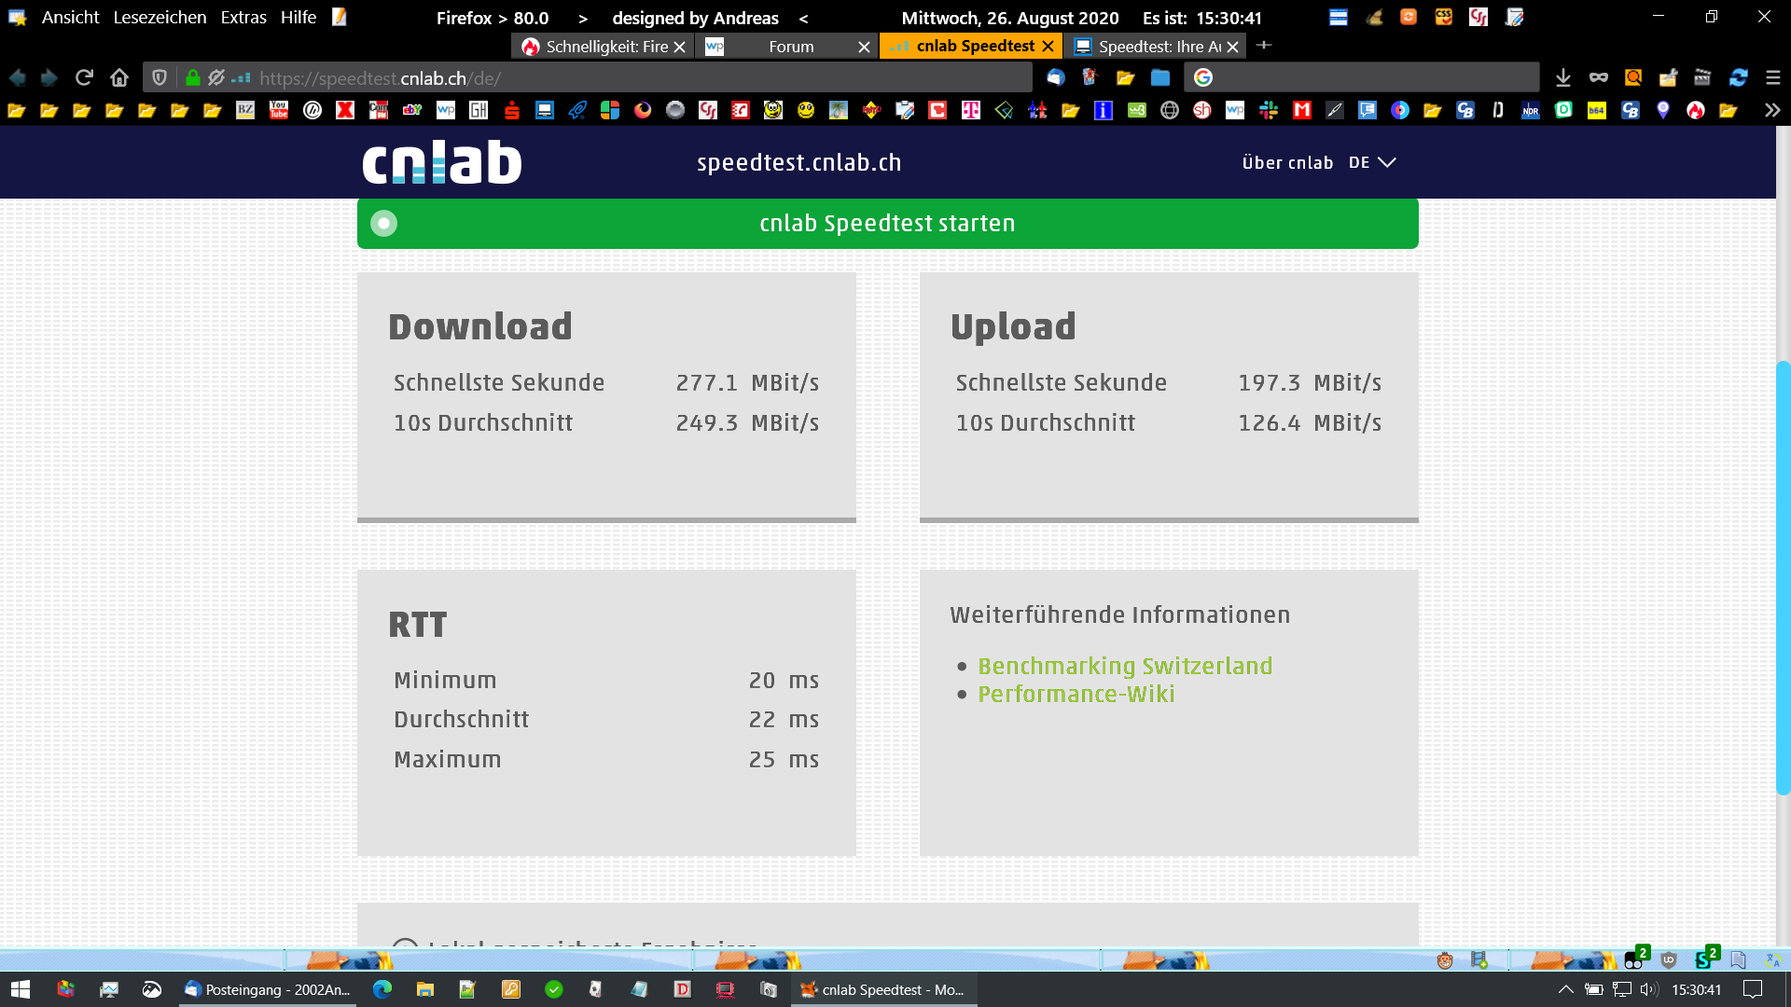Open the YouTube bookmark icon
This screenshot has width=1791, height=1007.
tap(279, 110)
